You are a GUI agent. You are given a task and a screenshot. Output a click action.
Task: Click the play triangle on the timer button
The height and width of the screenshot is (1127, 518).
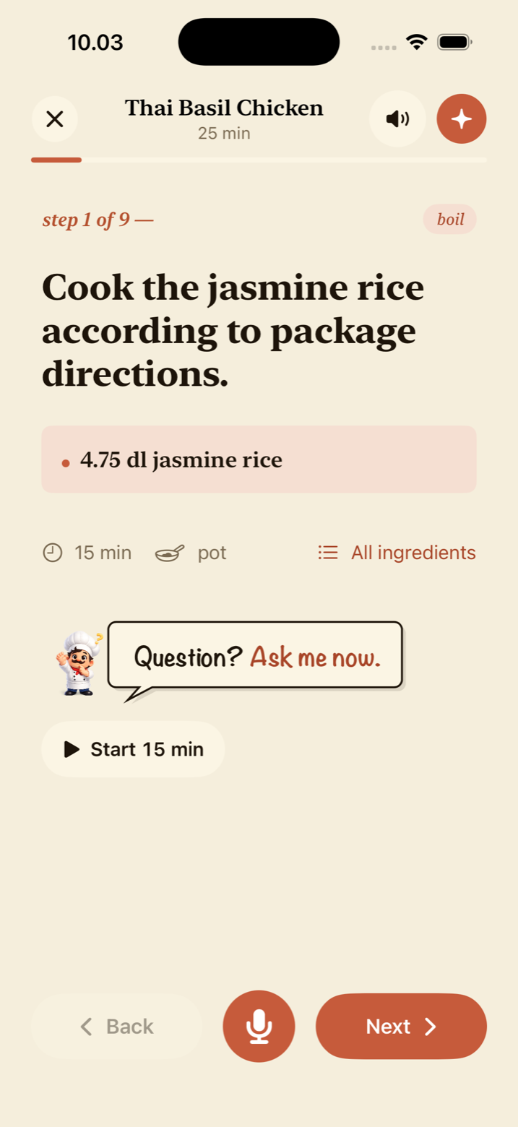pyautogui.click(x=72, y=749)
